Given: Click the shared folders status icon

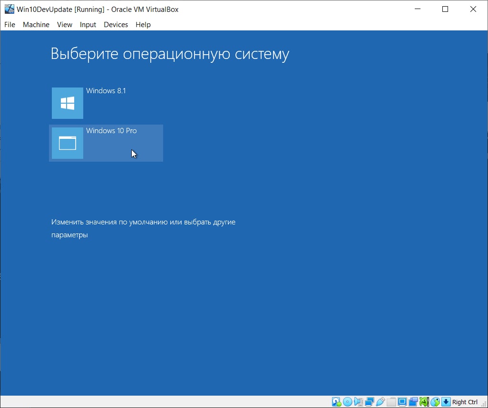Looking at the screenshot, I should pos(391,402).
